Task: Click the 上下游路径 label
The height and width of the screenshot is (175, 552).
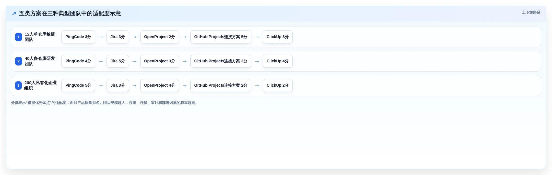Action: pos(531,12)
